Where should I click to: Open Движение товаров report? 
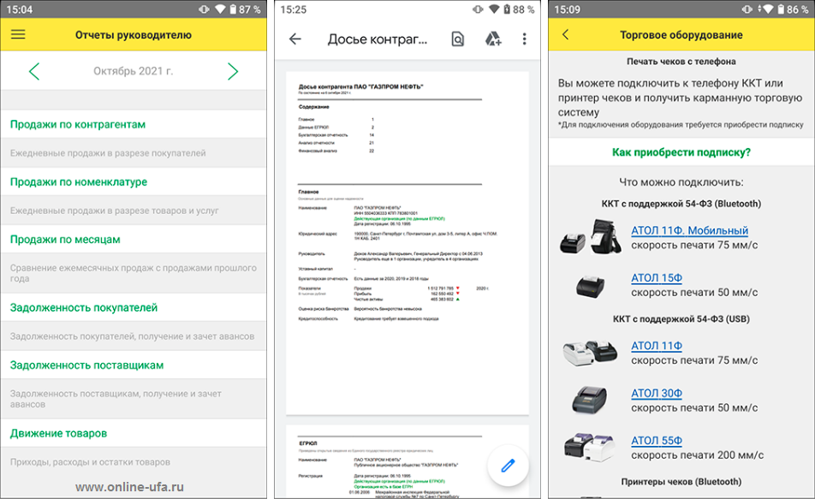click(58, 433)
